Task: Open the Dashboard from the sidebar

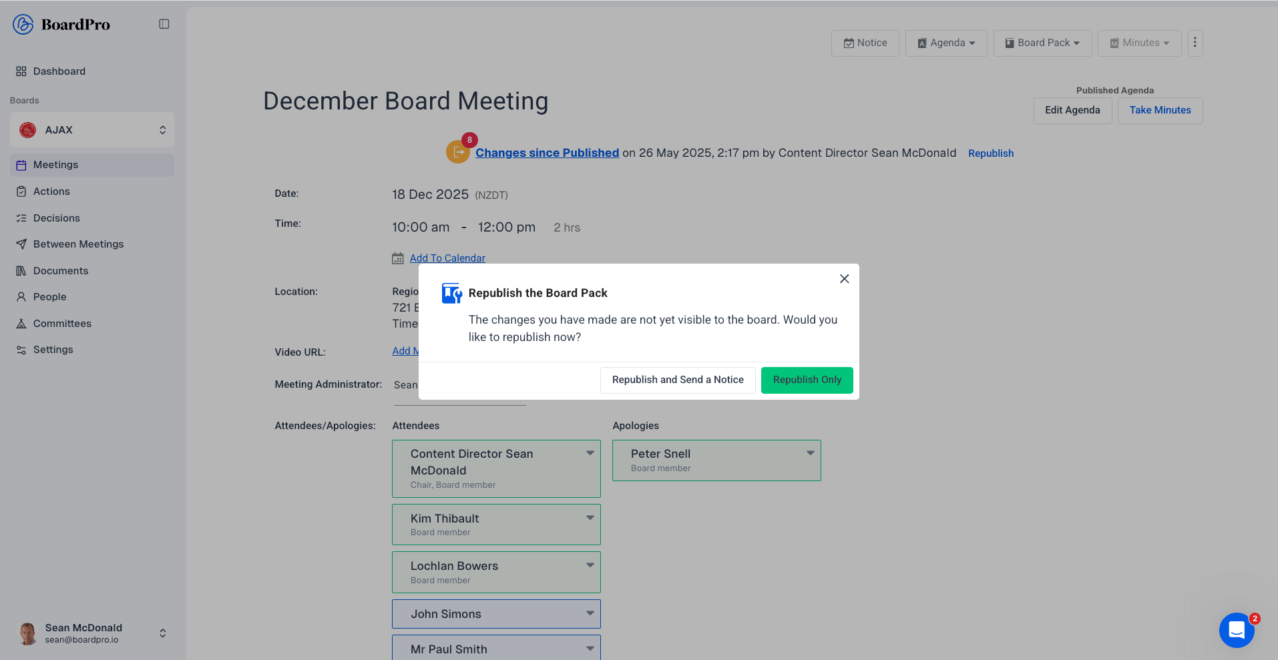Action: [21, 71]
